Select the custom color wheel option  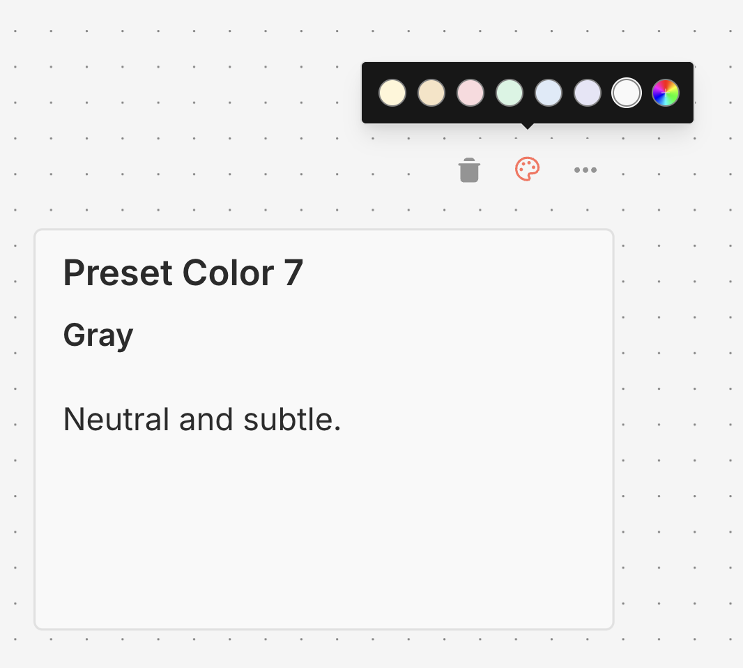point(665,92)
